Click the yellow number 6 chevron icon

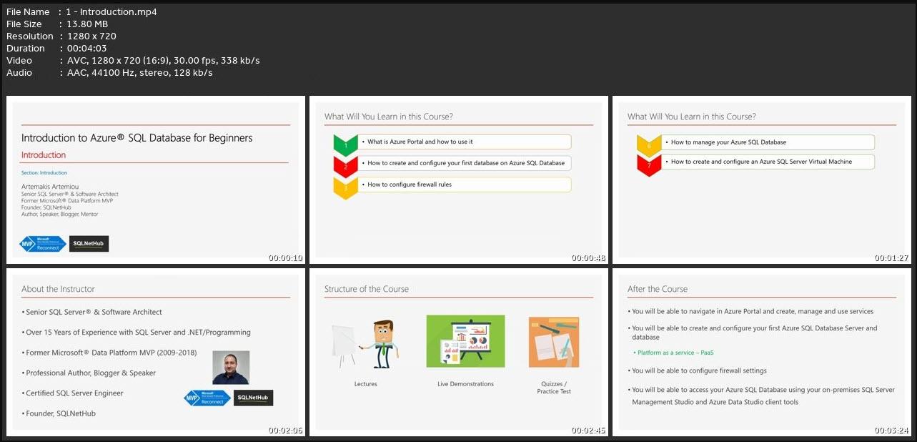(x=649, y=144)
